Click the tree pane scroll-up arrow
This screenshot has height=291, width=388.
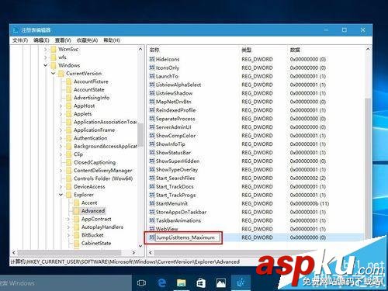[x=140, y=49]
